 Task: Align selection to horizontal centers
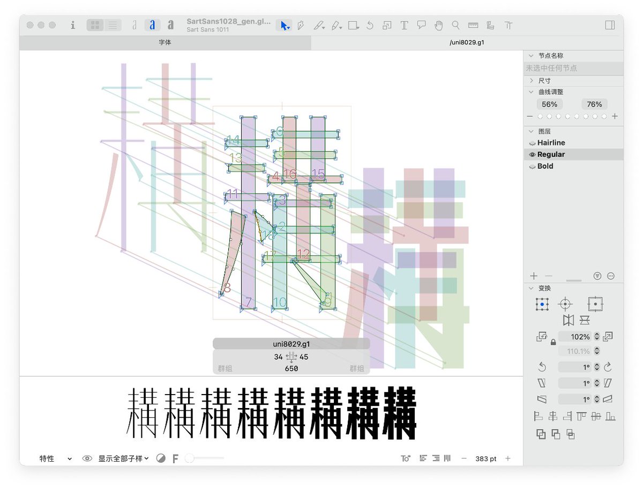(x=553, y=416)
